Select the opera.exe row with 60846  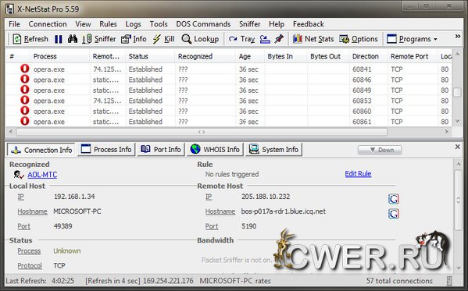click(x=229, y=80)
